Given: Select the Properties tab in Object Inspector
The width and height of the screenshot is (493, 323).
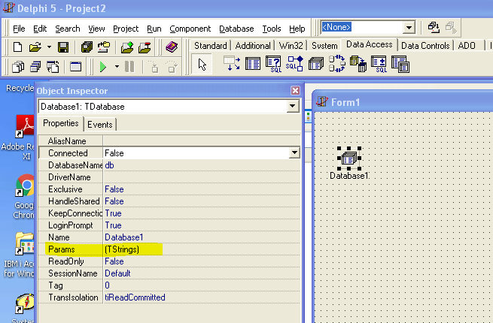Looking at the screenshot, I should pyautogui.click(x=61, y=123).
